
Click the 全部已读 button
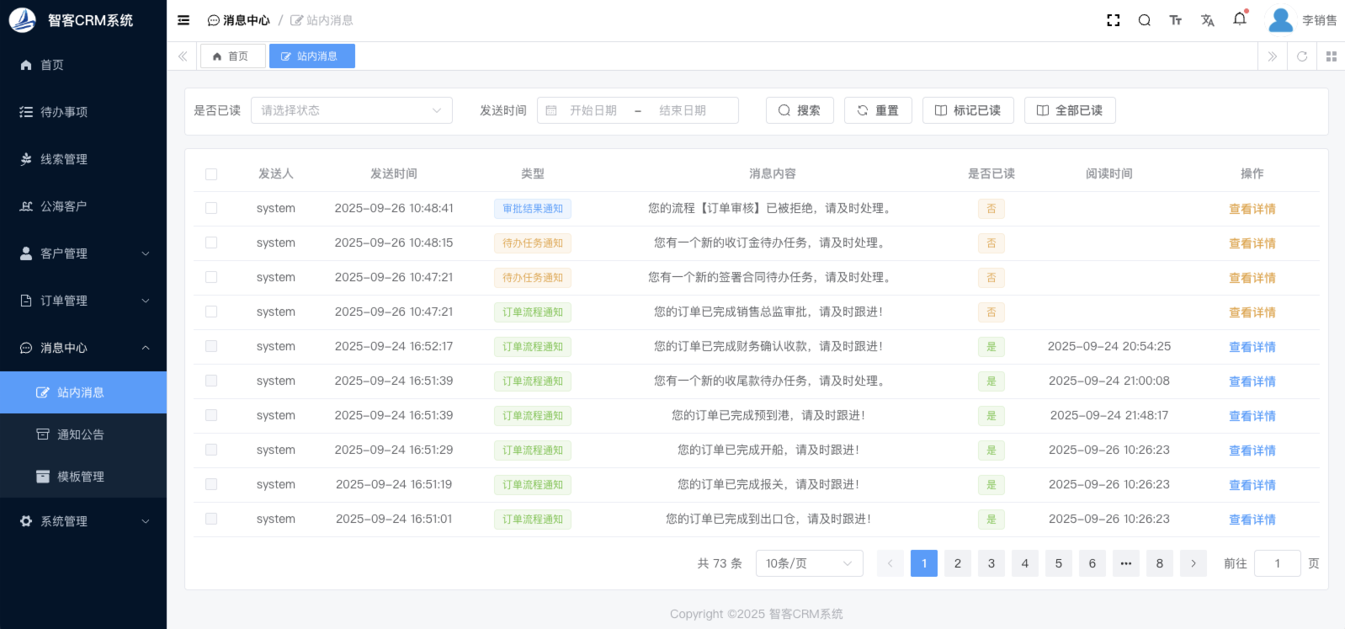(1069, 110)
